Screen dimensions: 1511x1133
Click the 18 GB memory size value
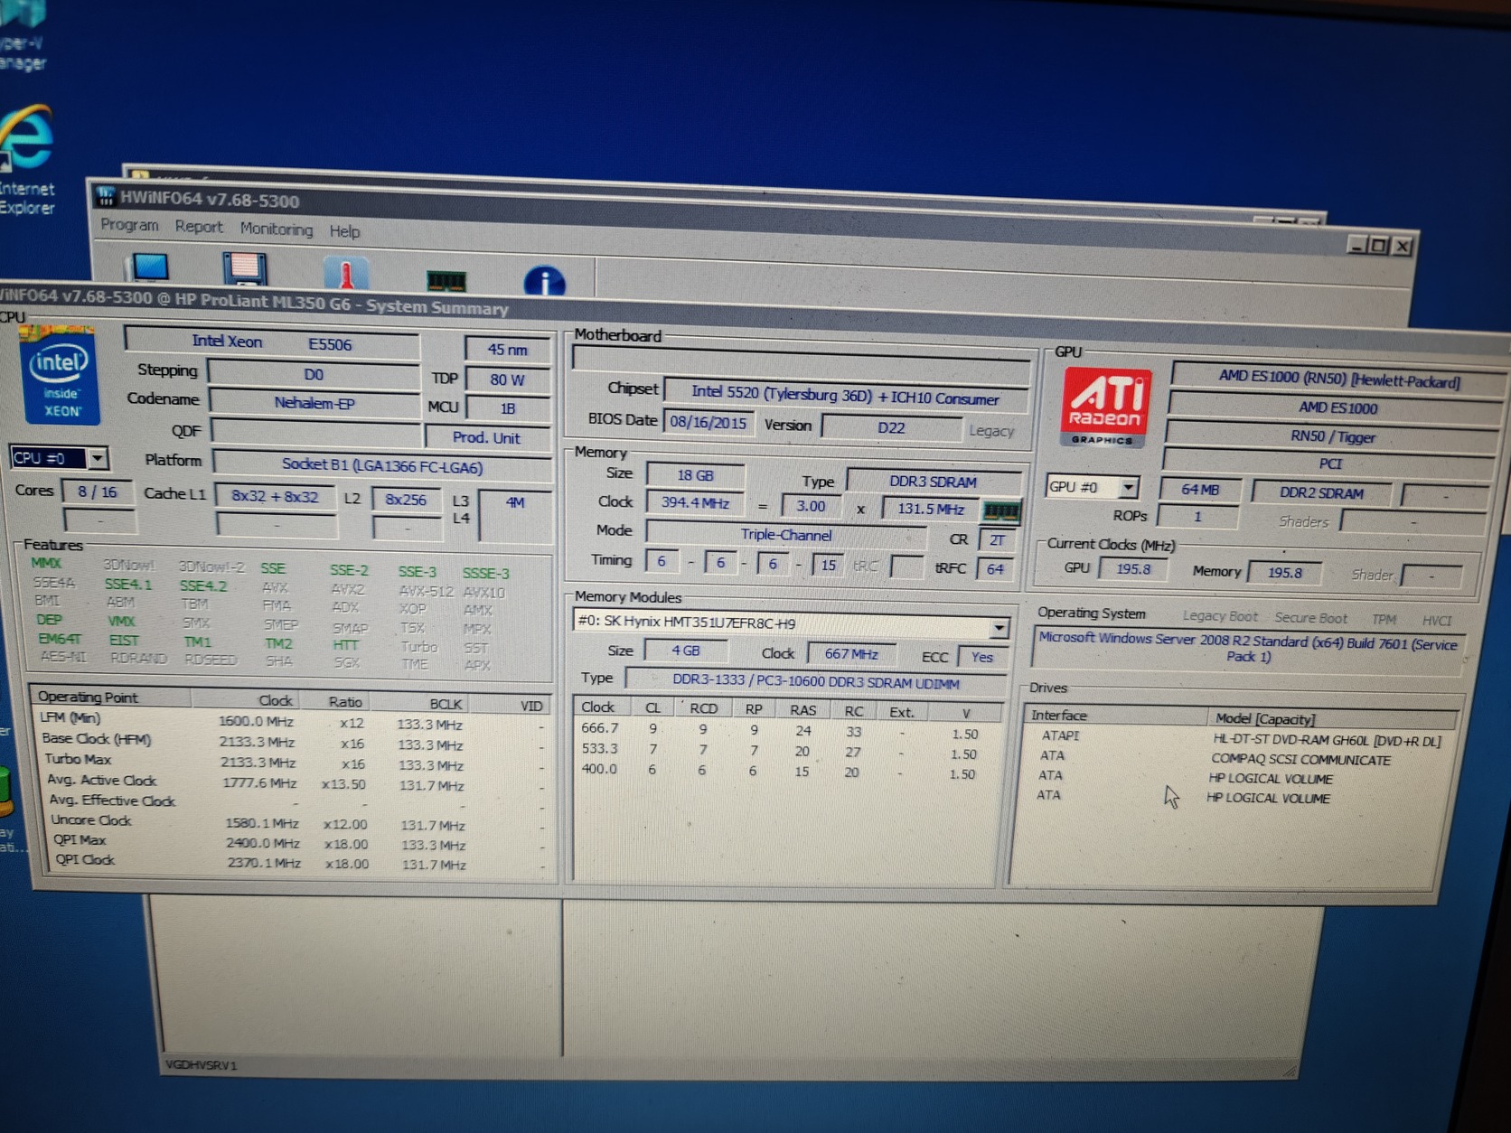(x=695, y=475)
